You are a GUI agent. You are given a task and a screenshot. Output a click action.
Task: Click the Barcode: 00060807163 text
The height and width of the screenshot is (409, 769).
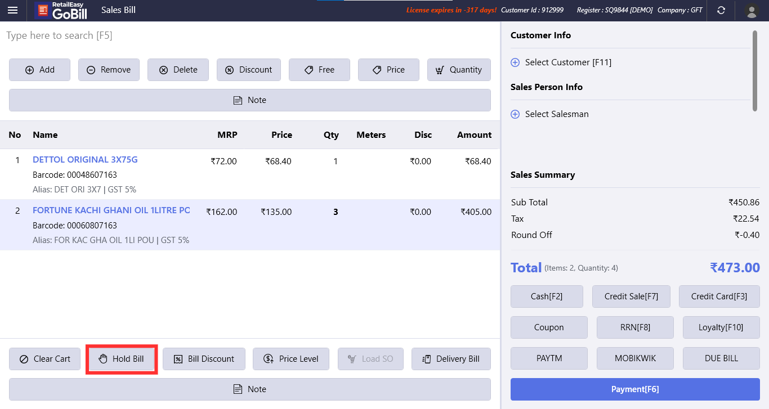[x=75, y=226]
